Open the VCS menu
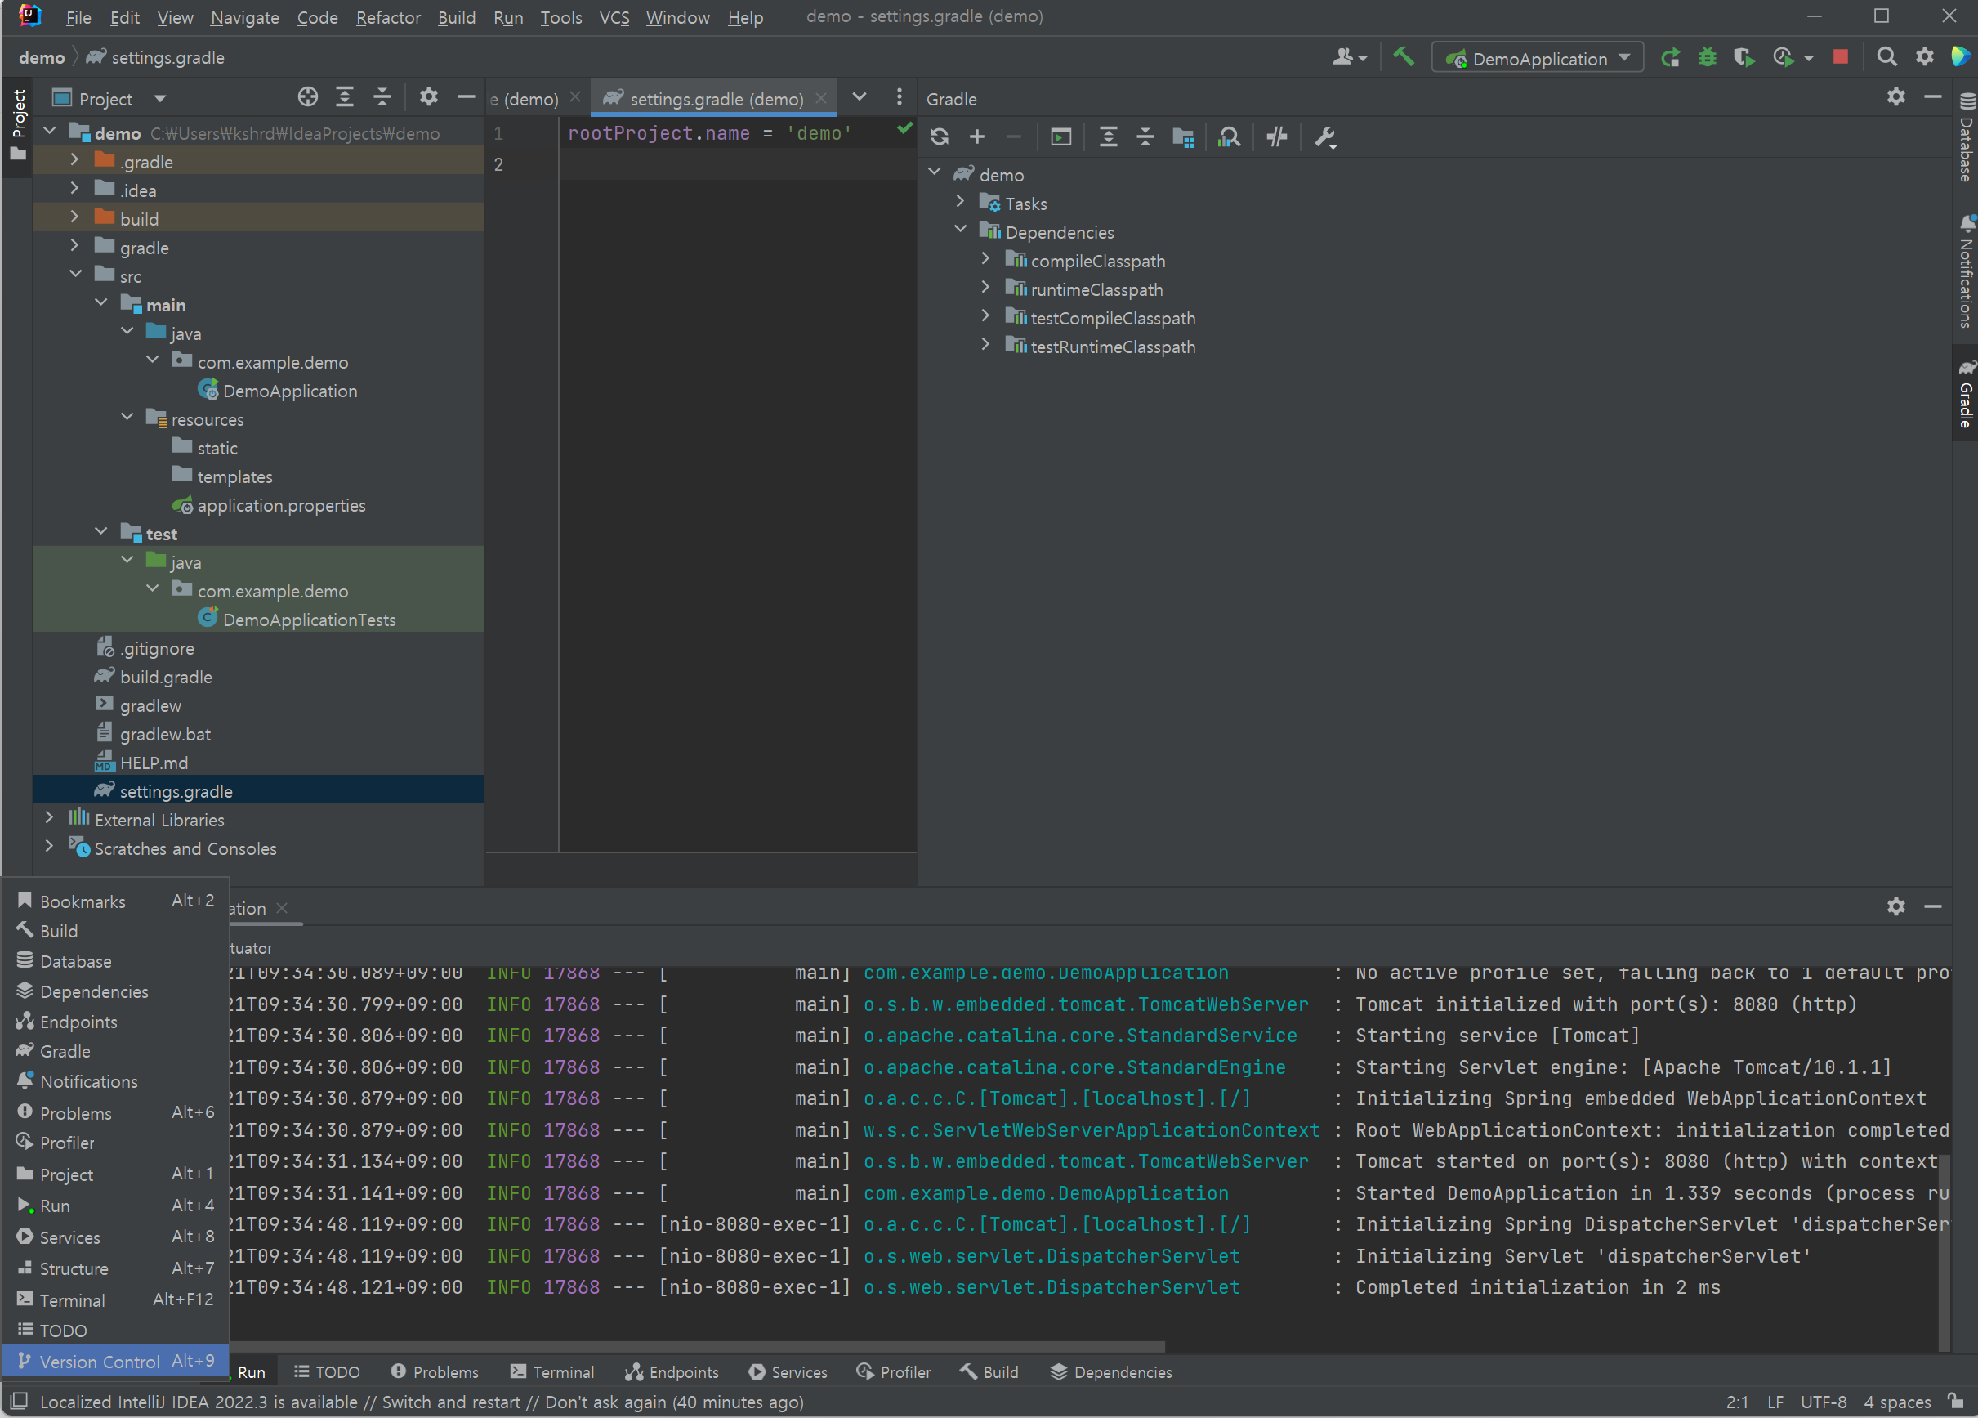The image size is (1978, 1418). (x=614, y=17)
